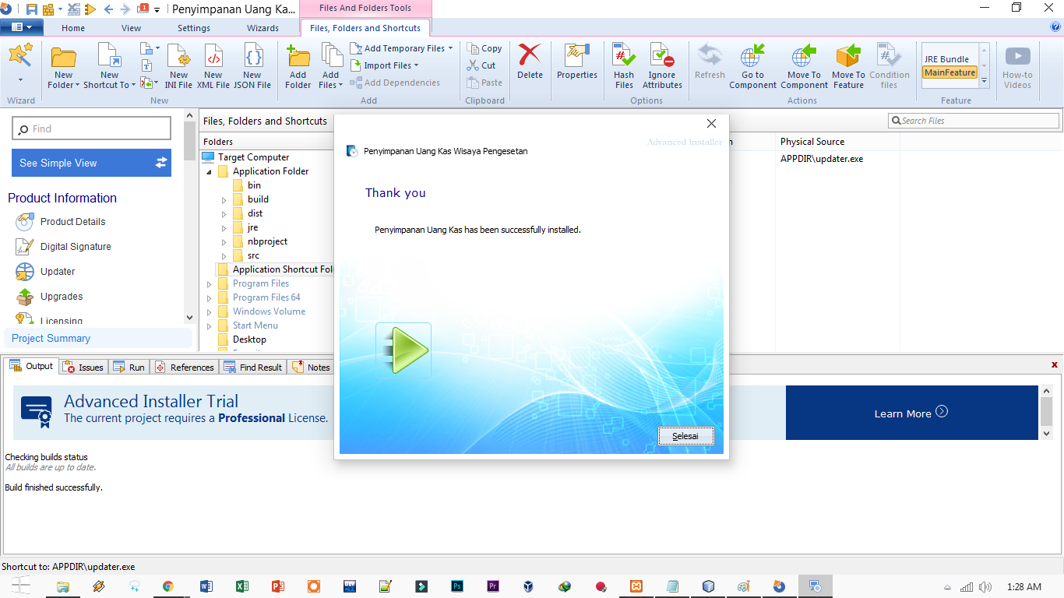Open Add Temporary Files dropdown
The width and height of the screenshot is (1064, 598).
tap(401, 48)
